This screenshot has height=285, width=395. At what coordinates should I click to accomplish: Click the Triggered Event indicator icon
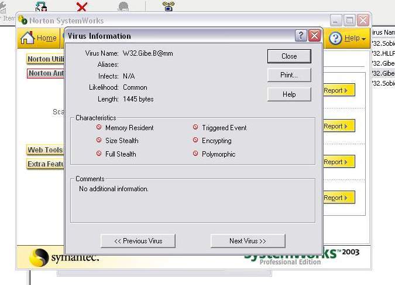[195, 127]
